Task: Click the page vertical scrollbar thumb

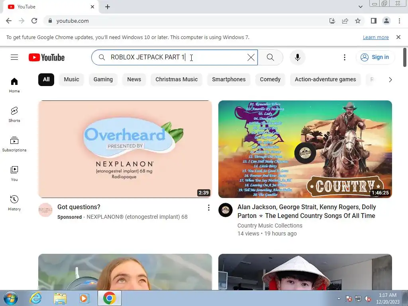Action: [x=405, y=57]
